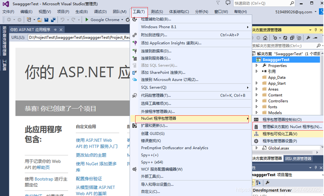This screenshot has width=324, height=196.
Task: Click pin icon on ASP.NET document tab
Action: [x=55, y=30]
